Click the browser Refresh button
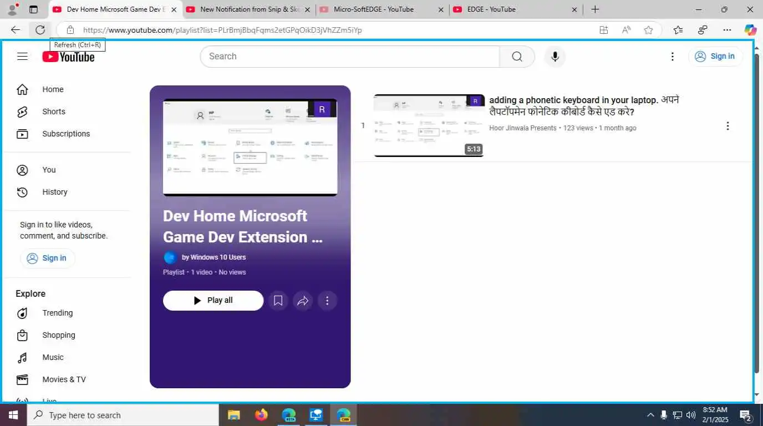Image resolution: width=763 pixels, height=426 pixels. pyautogui.click(x=40, y=30)
